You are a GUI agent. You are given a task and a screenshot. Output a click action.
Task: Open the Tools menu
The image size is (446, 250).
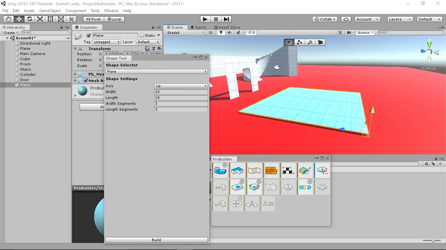pos(95,11)
